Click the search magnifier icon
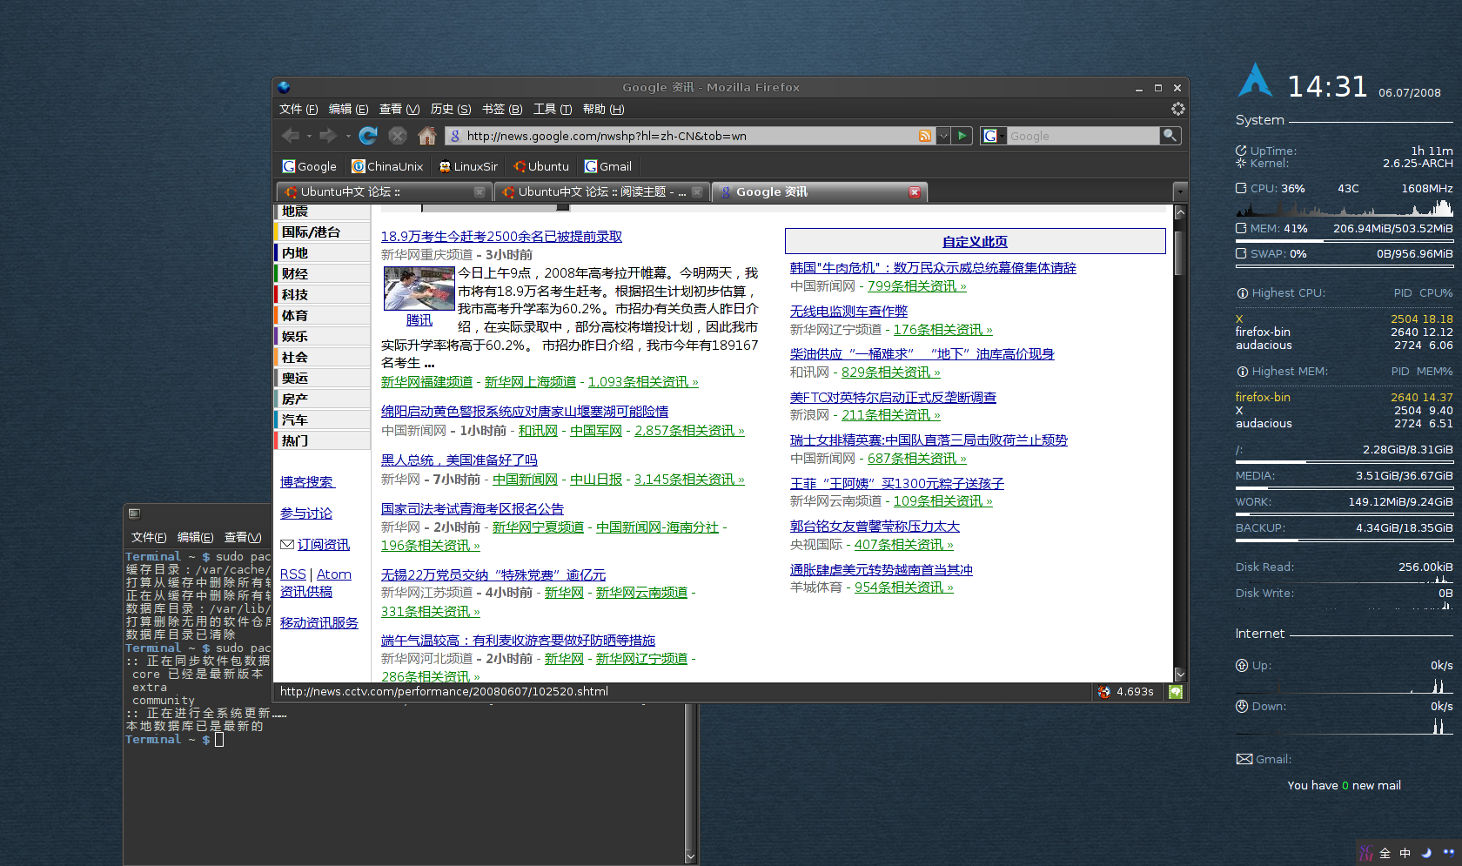1462x866 pixels. [1170, 136]
